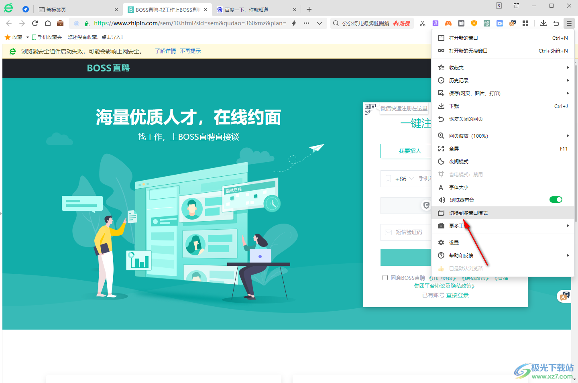
Task: Open the gray reader book extension
Action: [461, 23]
